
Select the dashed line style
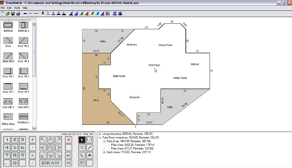tap(36, 13)
